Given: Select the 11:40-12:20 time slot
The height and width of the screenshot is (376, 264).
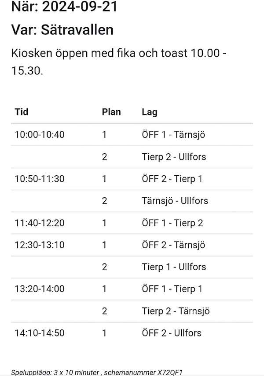Looking at the screenshot, I should pos(40,223).
